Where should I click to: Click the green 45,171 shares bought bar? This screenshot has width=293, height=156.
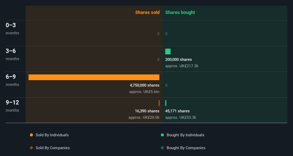pos(166,103)
